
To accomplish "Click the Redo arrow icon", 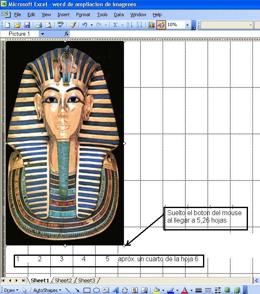I will tap(99, 25).
